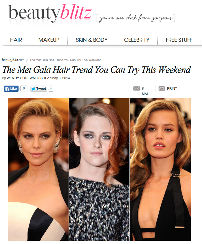The height and width of the screenshot is (244, 202).
Task: Open the CELEBRITY section
Action: 136,40
